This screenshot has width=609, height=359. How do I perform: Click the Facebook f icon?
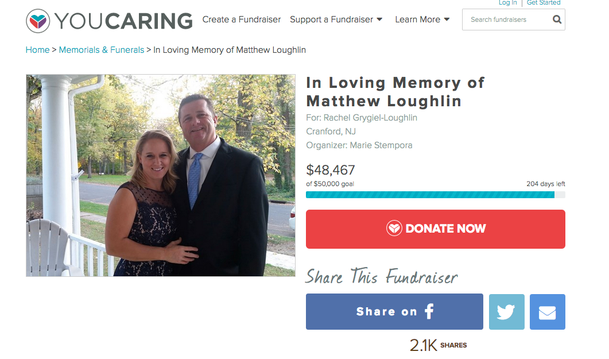click(429, 311)
